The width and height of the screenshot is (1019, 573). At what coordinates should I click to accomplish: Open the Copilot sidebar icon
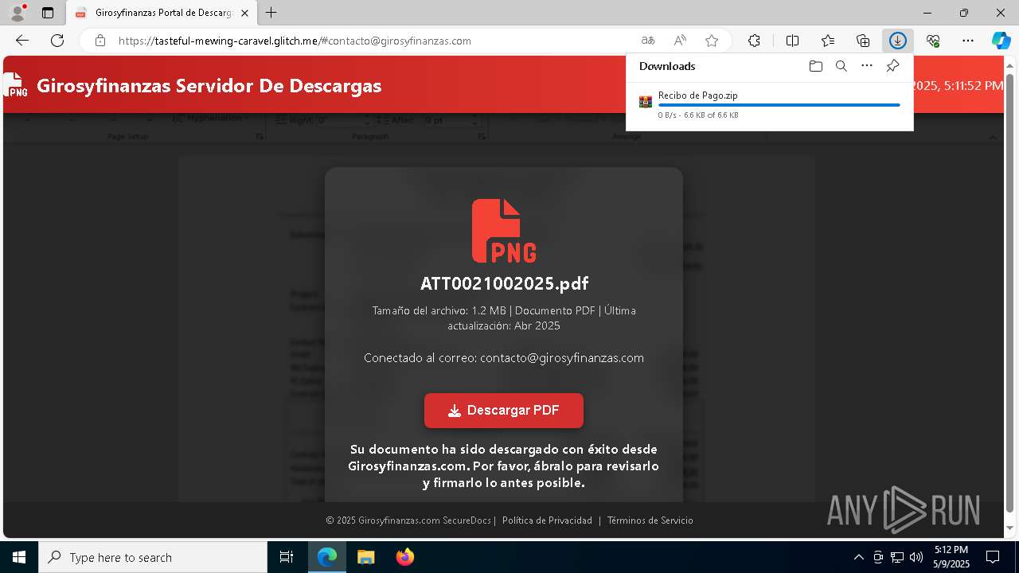point(1001,41)
